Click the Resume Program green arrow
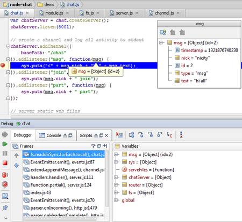This screenshot has height=222, width=242. 5,144
